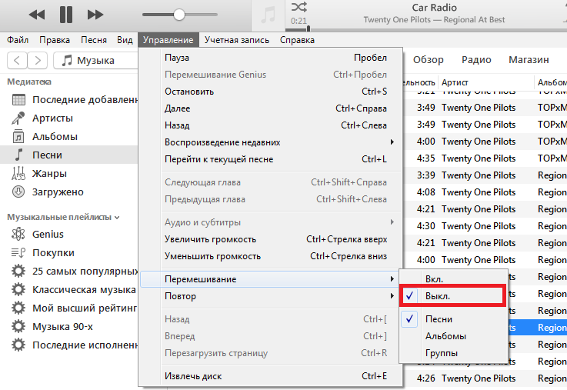Choose Далее to play next song
This screenshot has width=567, height=390.
tap(271, 108)
